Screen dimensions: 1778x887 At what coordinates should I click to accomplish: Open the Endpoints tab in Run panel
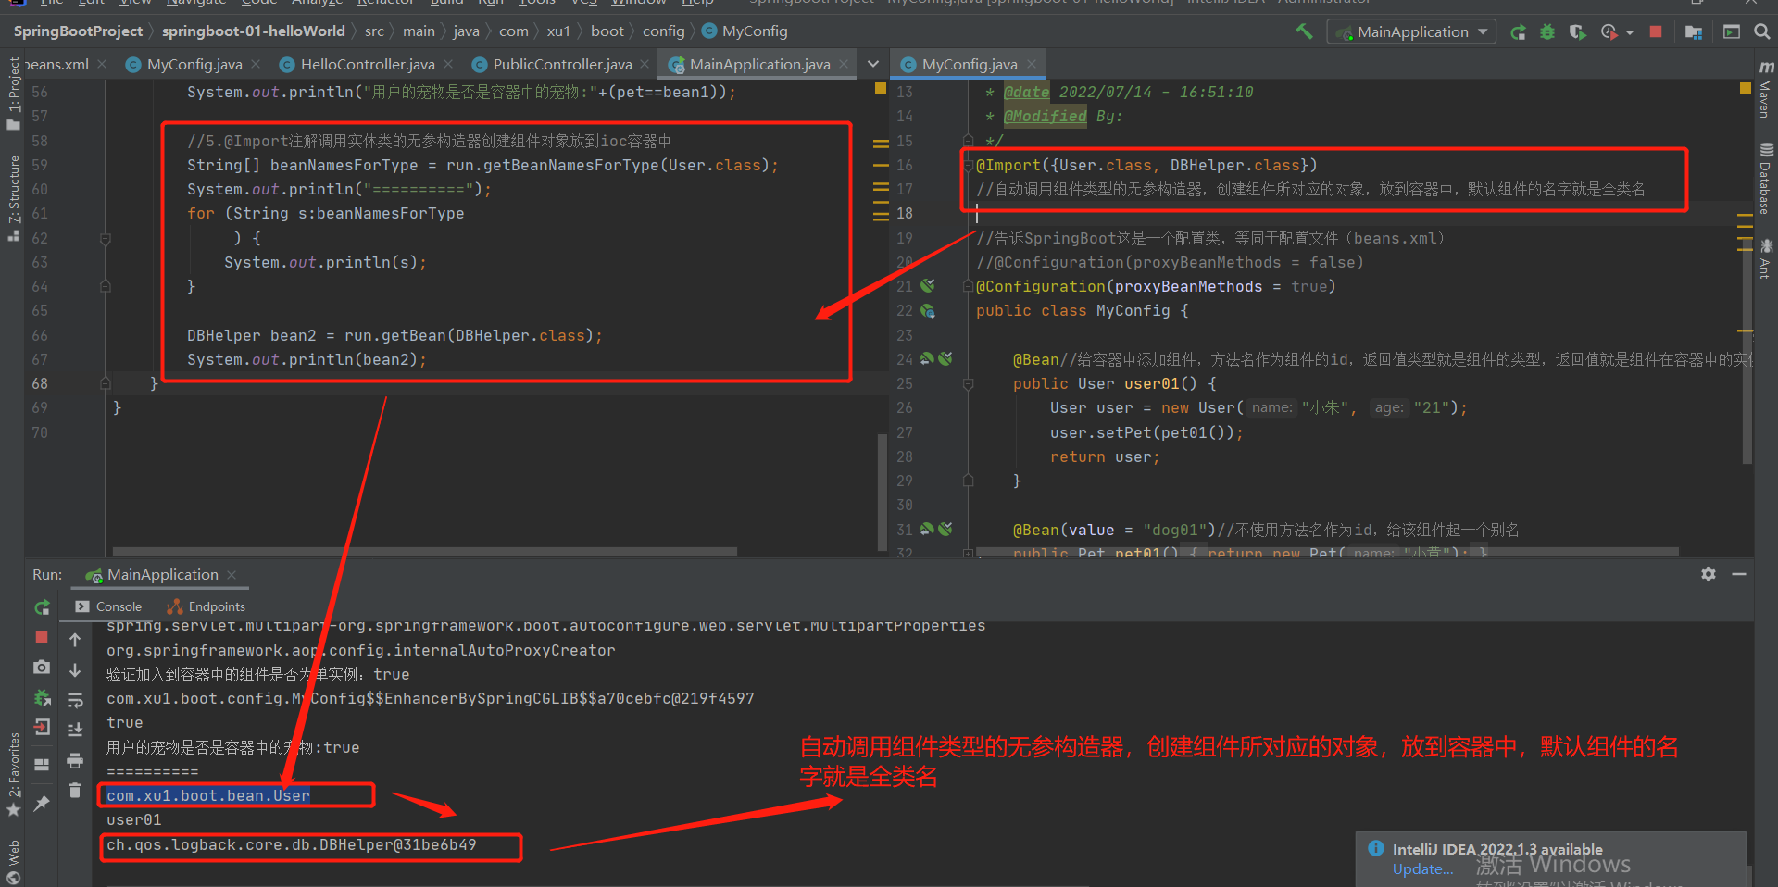[x=206, y=606]
